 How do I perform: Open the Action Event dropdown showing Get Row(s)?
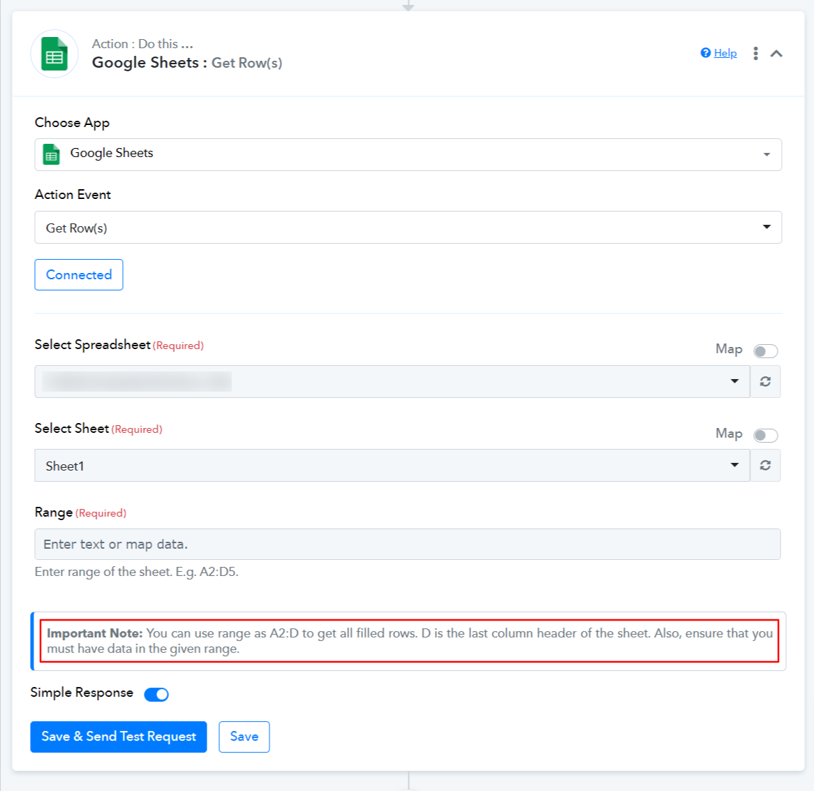(408, 227)
